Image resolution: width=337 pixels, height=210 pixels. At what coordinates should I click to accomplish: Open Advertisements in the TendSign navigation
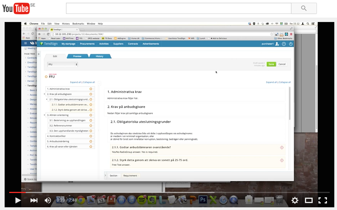(x=151, y=44)
